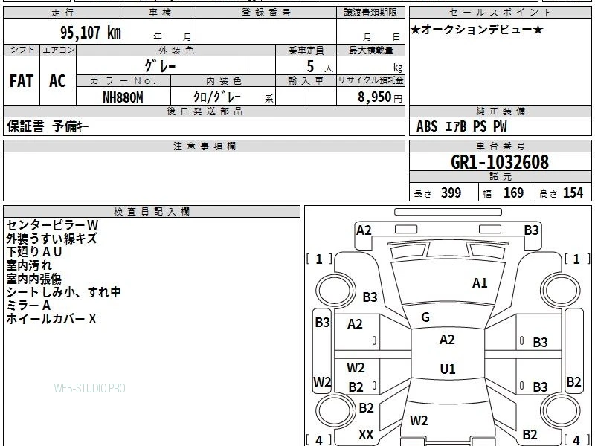The width and height of the screenshot is (595, 446).
Task: Select the リサイクル預託金 header cell
Action: pyautogui.click(x=370, y=81)
